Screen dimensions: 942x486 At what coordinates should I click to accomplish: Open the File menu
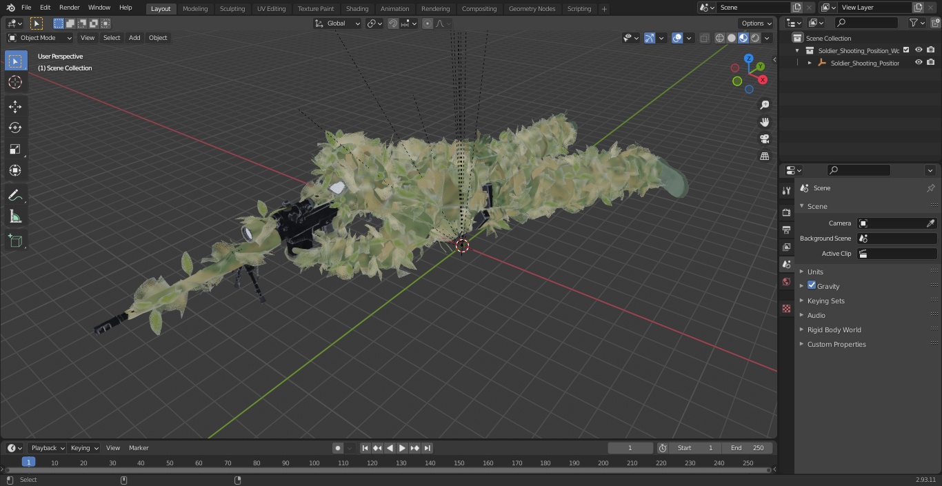point(26,8)
